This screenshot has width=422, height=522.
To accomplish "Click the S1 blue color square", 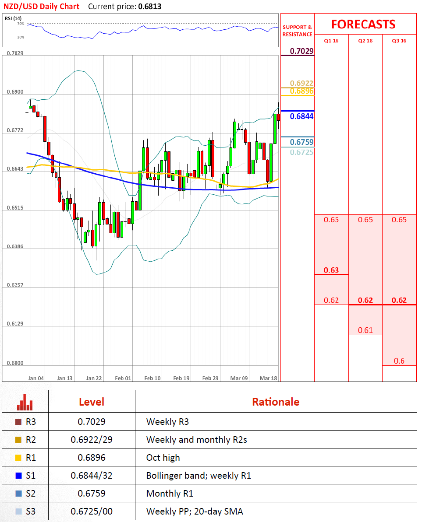I will pyautogui.click(x=18, y=476).
